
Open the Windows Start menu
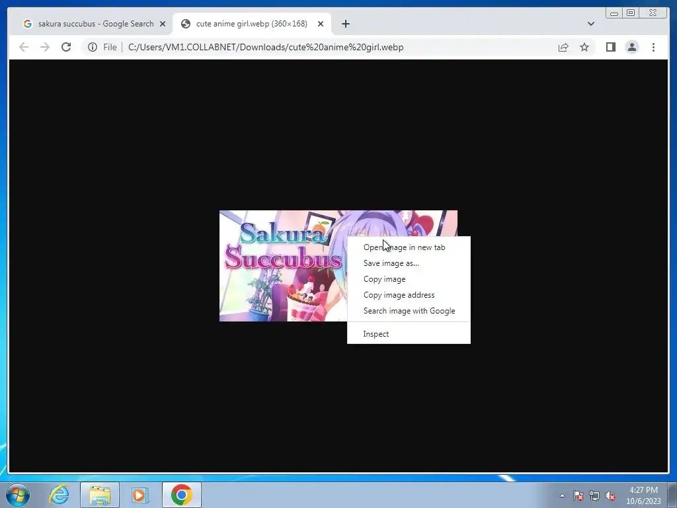[x=18, y=495]
